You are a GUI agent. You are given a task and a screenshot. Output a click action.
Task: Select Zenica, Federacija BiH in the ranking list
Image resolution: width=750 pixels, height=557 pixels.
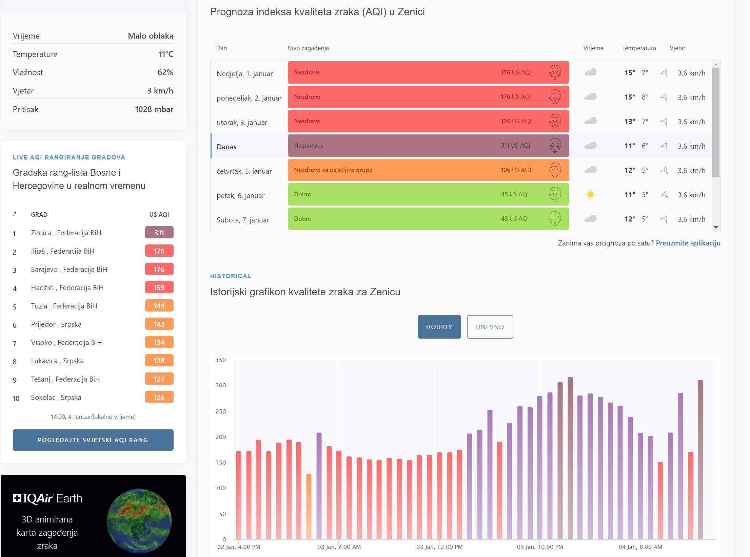(x=66, y=233)
